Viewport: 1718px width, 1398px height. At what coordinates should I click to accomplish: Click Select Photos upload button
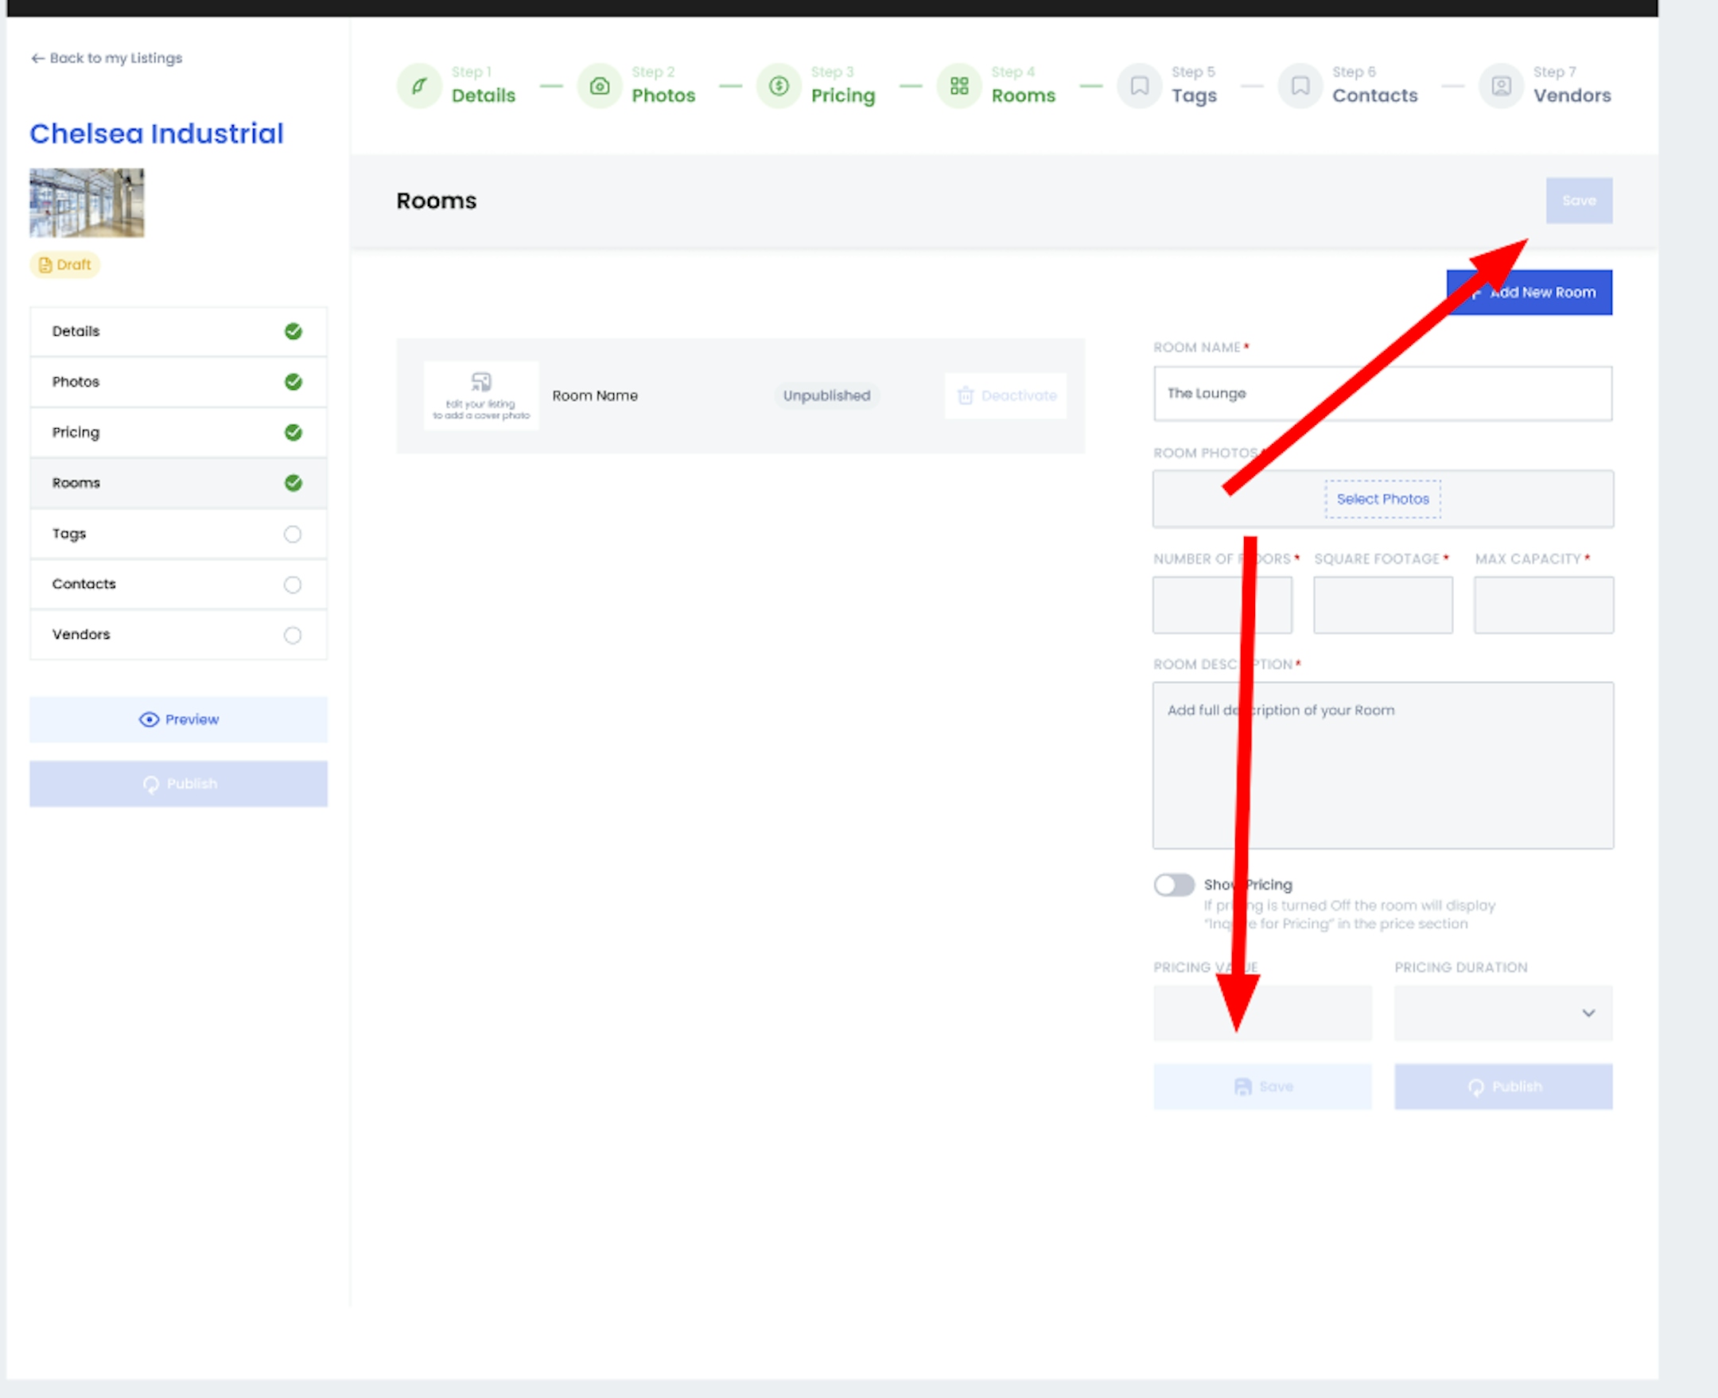click(x=1382, y=500)
